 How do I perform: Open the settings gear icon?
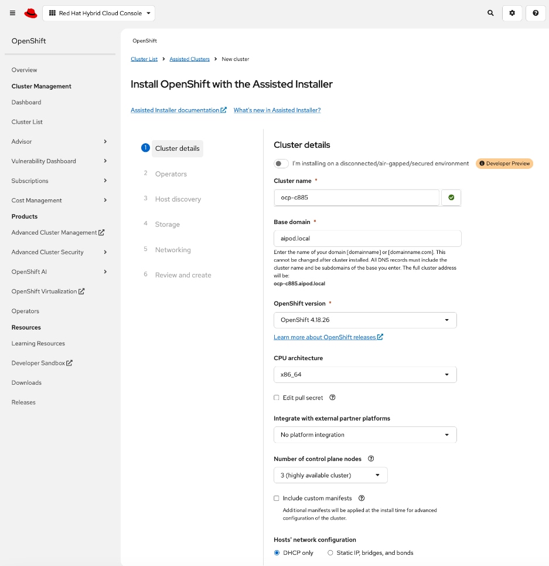512,13
